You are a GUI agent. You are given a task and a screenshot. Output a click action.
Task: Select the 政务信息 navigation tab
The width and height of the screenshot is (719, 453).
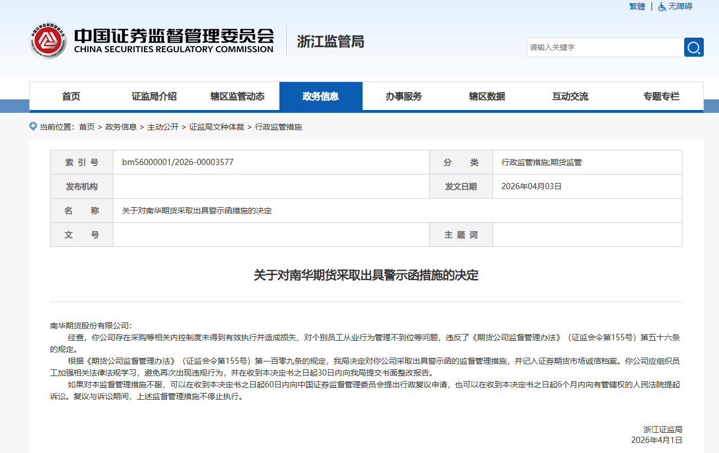pos(320,97)
